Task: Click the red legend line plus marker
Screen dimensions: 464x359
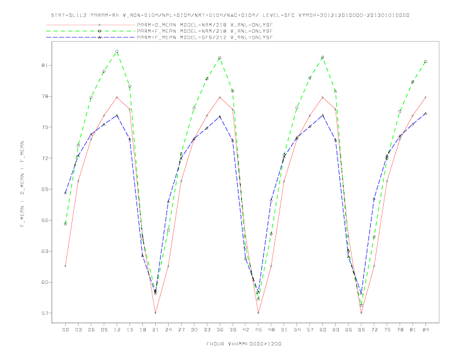Action: tap(100, 25)
